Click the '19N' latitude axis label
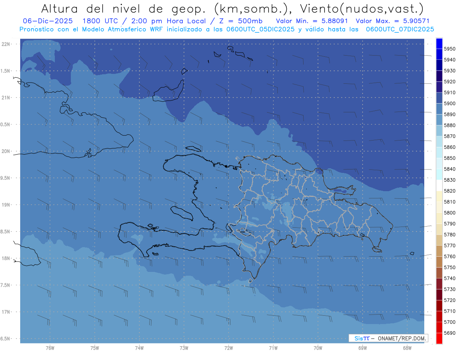Viewport: 457px width, 353px height. point(6,205)
